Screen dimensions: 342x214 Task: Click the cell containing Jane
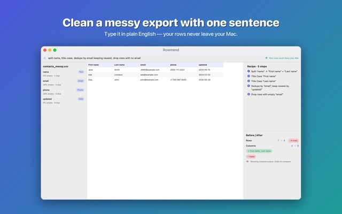pyautogui.click(x=90, y=70)
